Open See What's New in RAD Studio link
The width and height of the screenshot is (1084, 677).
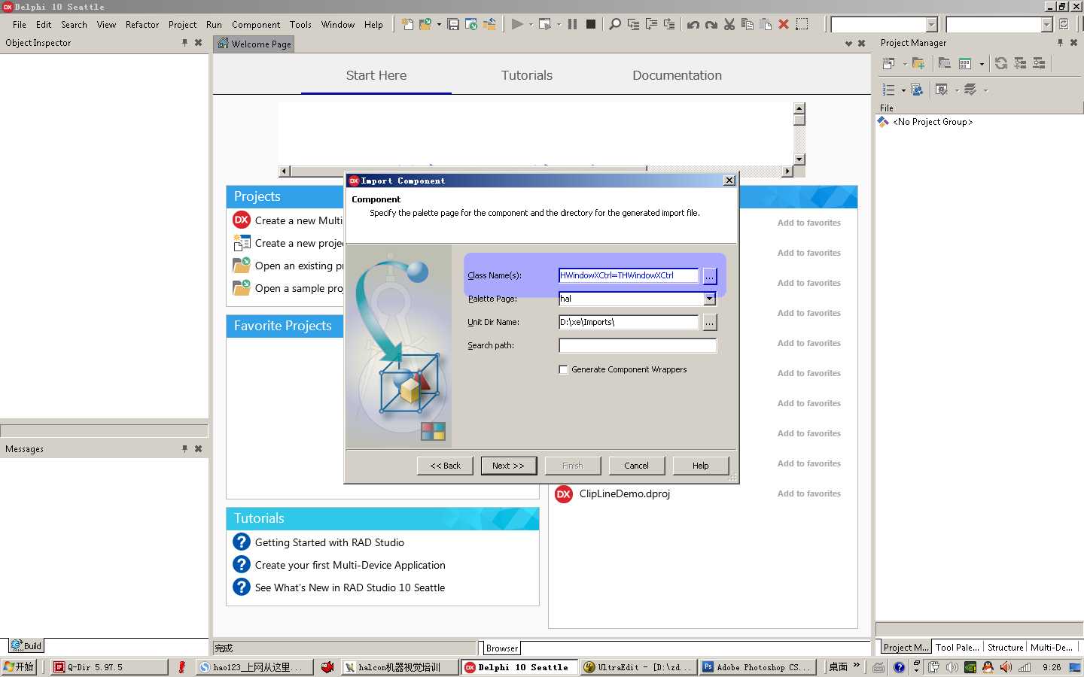click(x=350, y=587)
